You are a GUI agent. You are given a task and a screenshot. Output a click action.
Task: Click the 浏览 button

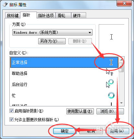click(110, 111)
